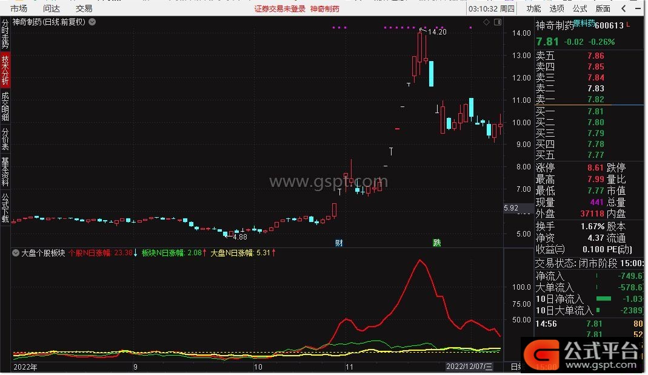Click the 2022/12/07/三 date marker

(x=469, y=367)
